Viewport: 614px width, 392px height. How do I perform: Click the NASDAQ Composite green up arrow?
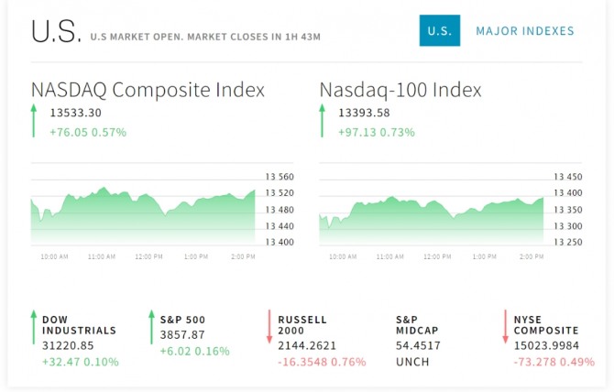tap(34, 121)
